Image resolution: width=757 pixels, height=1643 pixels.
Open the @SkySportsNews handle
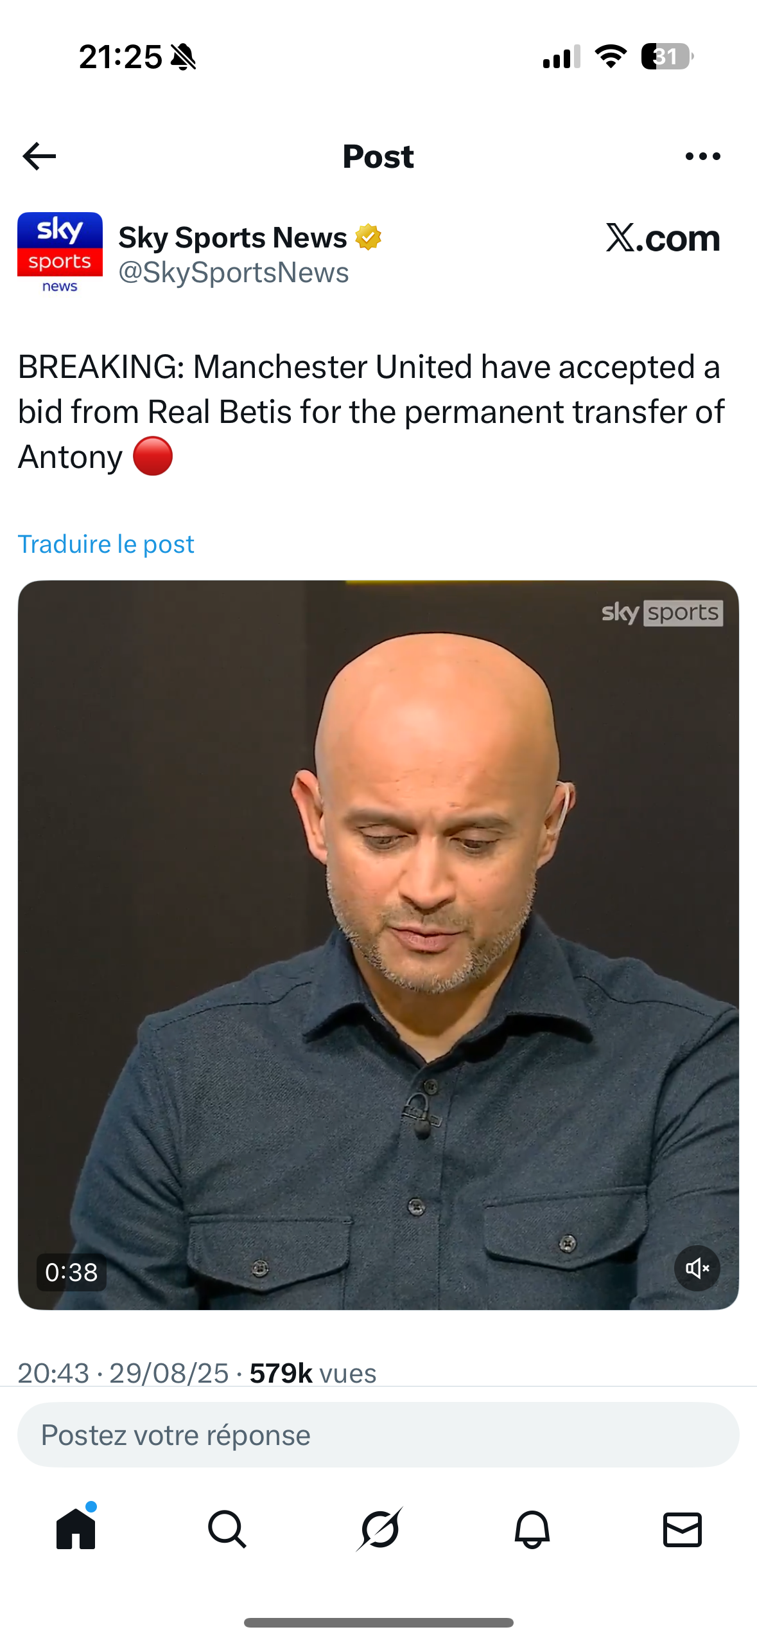(234, 273)
